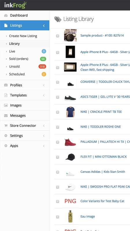Click the inkFrog logo
The image size is (130, 231).
pyautogui.click(x=15, y=5)
